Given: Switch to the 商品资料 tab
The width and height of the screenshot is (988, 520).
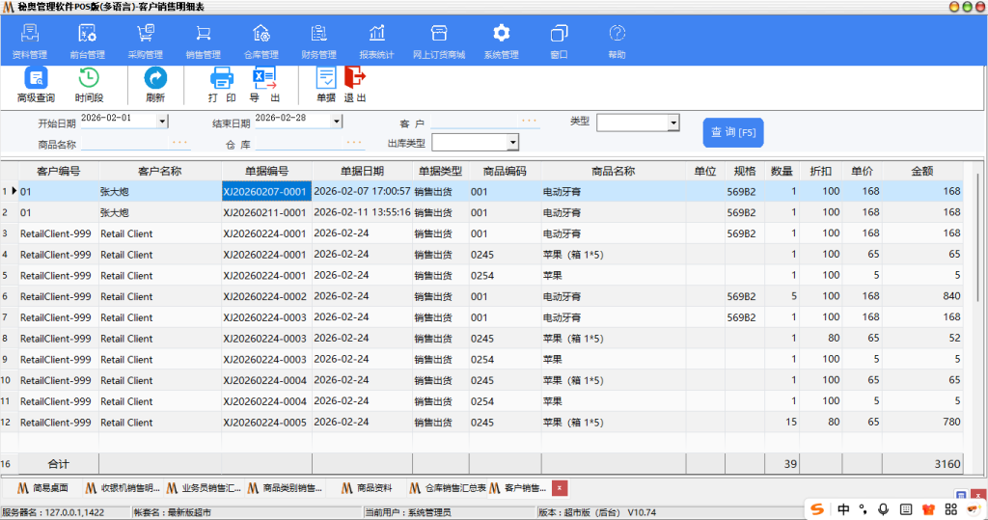Looking at the screenshot, I should click(365, 488).
